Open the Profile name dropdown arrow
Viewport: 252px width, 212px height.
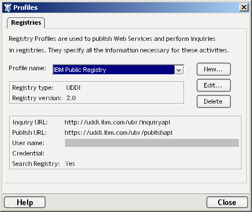point(179,70)
